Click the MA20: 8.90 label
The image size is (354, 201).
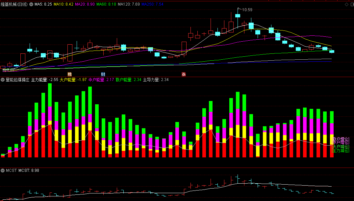[85, 4]
